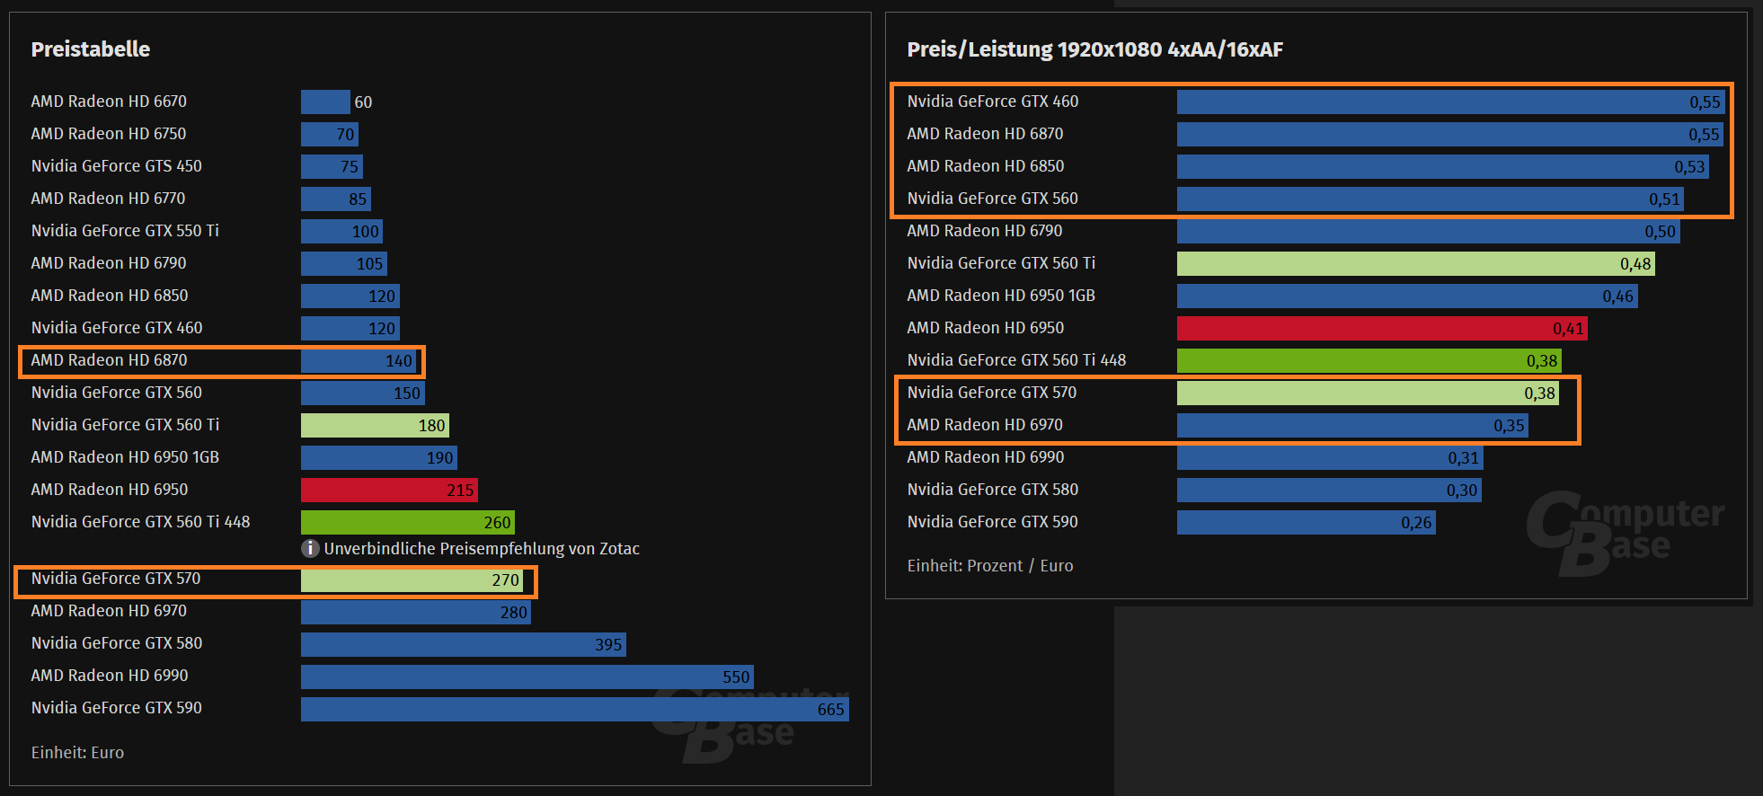
Task: Click AMD Radeon HD 6950 1GB in Preis/Leistung chart
Action: click(1001, 296)
